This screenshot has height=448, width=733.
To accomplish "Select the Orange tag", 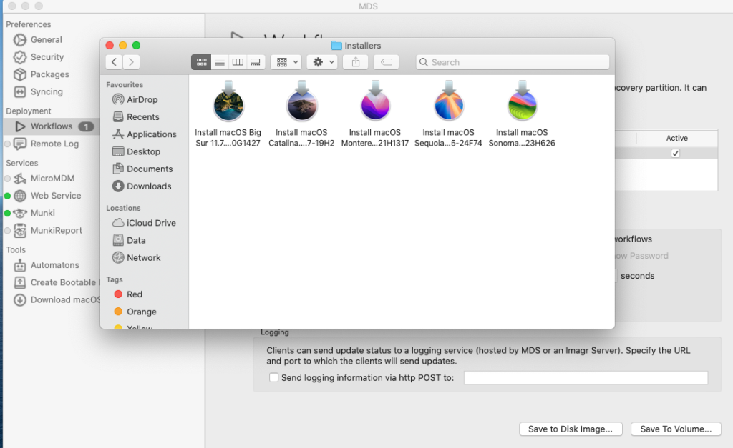I will point(135,312).
